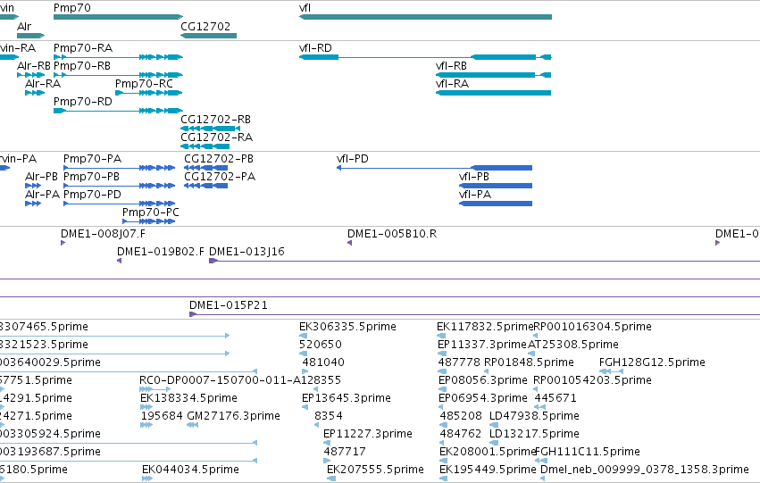Click the vfl-RA transcript label
The height and width of the screenshot is (483, 760).
pyautogui.click(x=452, y=84)
